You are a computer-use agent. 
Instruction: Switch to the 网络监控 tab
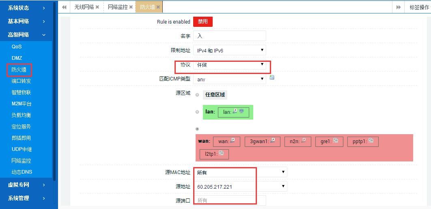click(118, 7)
